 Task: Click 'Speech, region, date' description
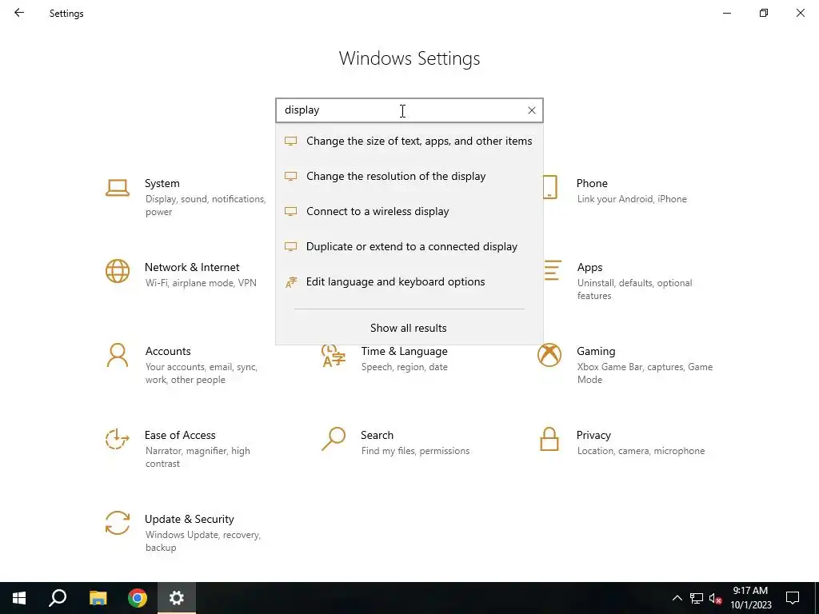point(404,367)
